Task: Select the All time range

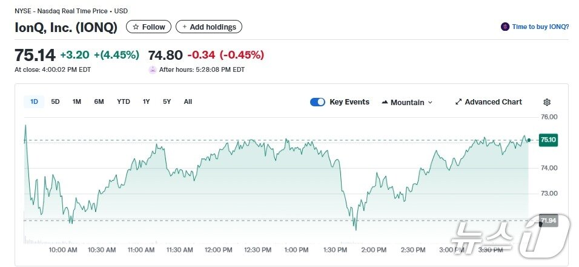Action: (x=188, y=101)
